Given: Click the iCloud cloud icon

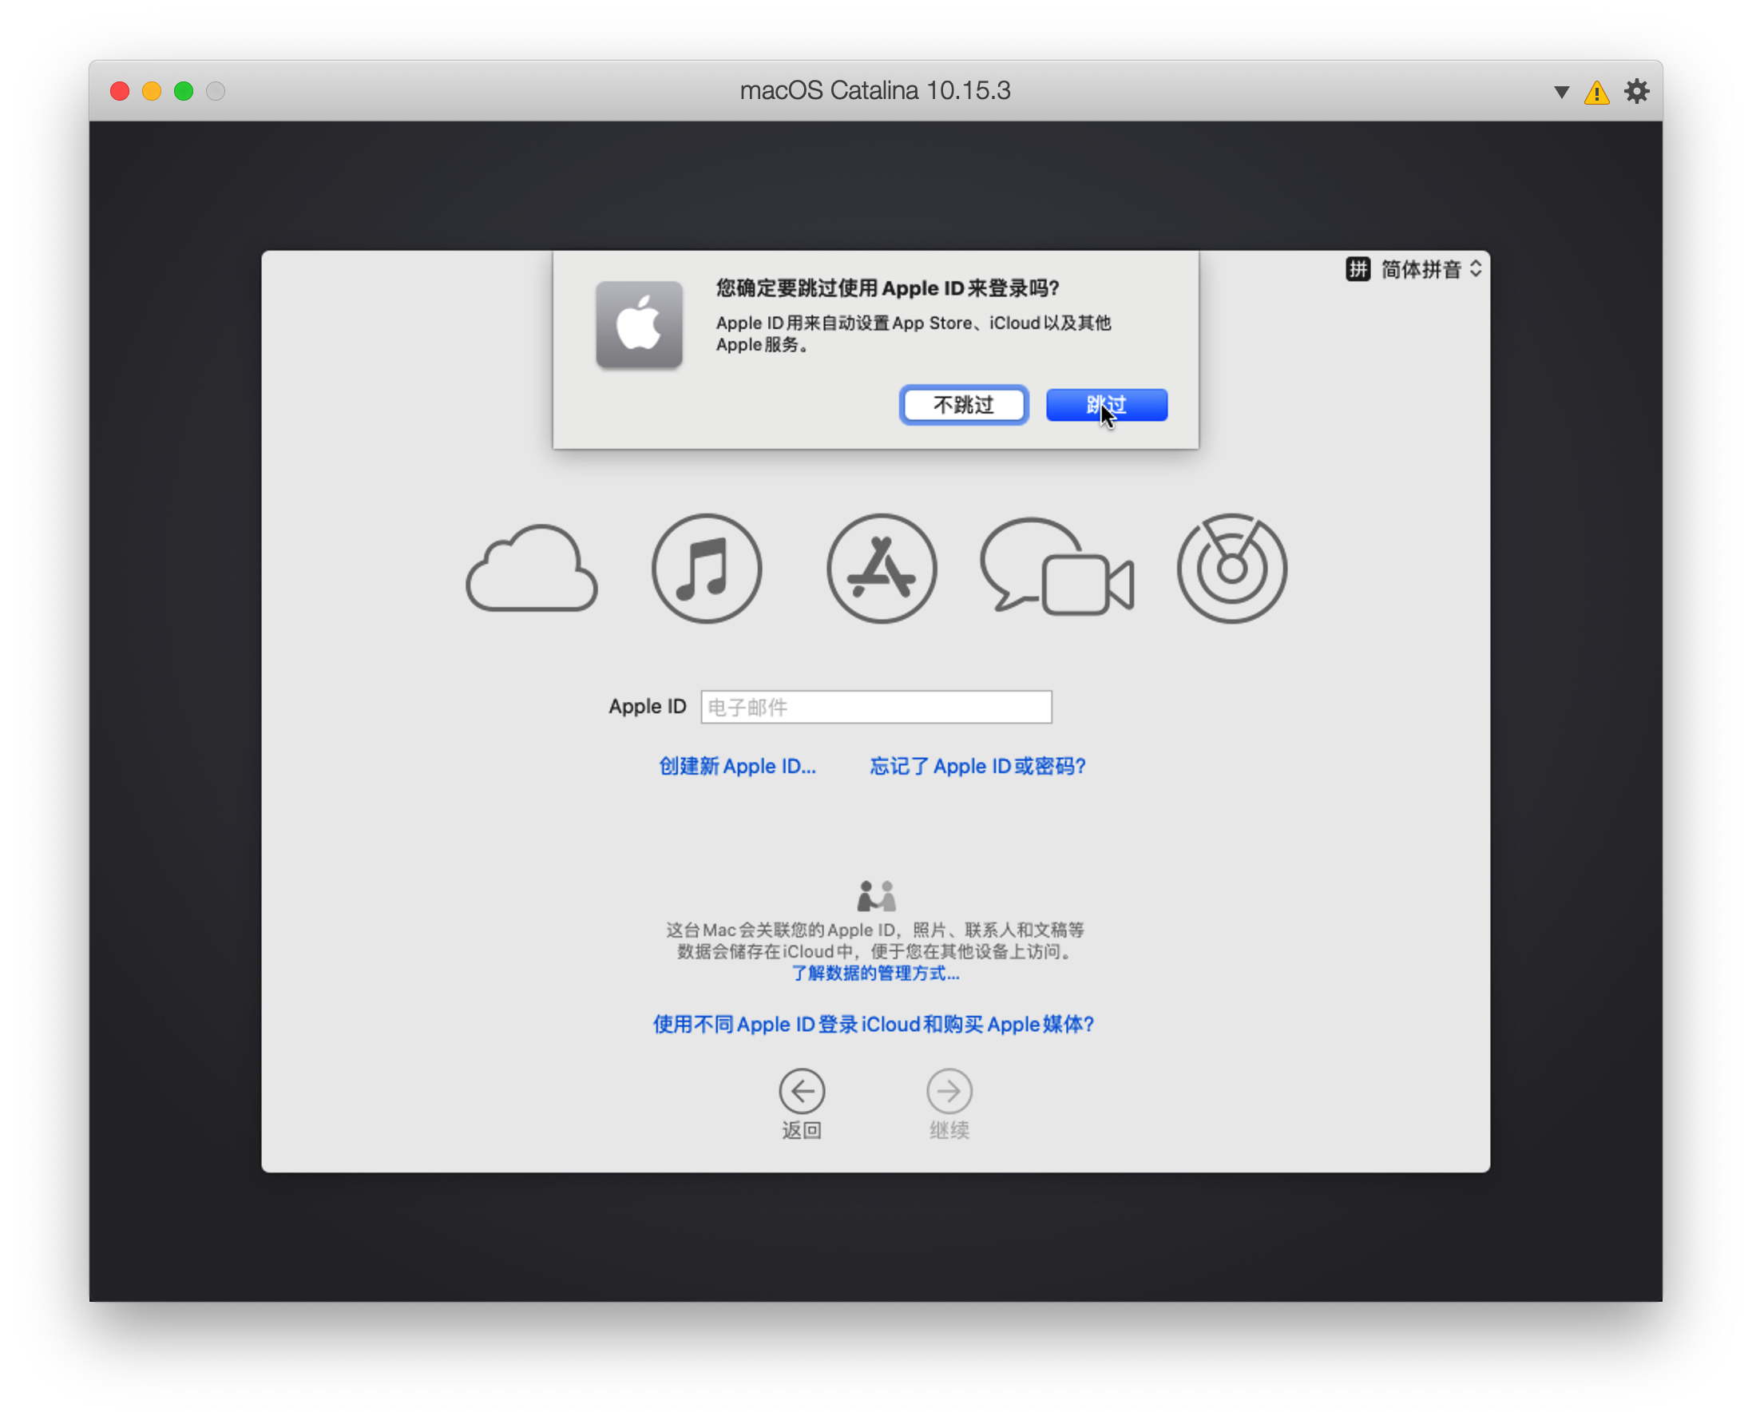Looking at the screenshot, I should pyautogui.click(x=532, y=569).
